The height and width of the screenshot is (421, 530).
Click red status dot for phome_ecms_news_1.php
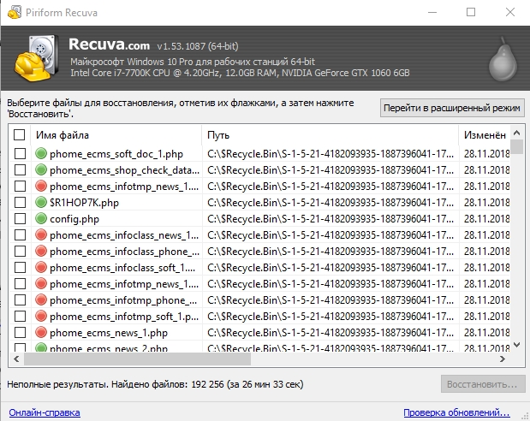pos(40,332)
